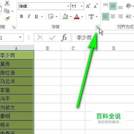Select the cell 李丽

pyautogui.click(x=17, y=90)
